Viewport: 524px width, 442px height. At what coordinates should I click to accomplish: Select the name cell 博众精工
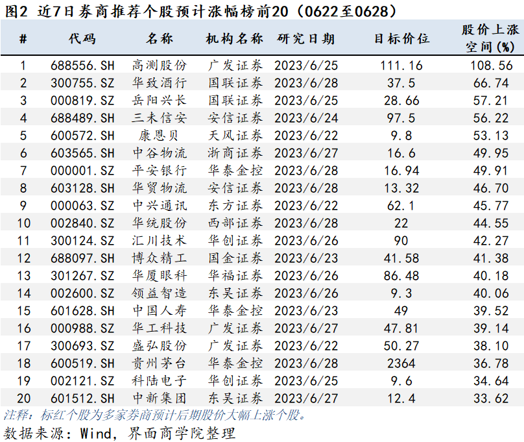point(160,258)
